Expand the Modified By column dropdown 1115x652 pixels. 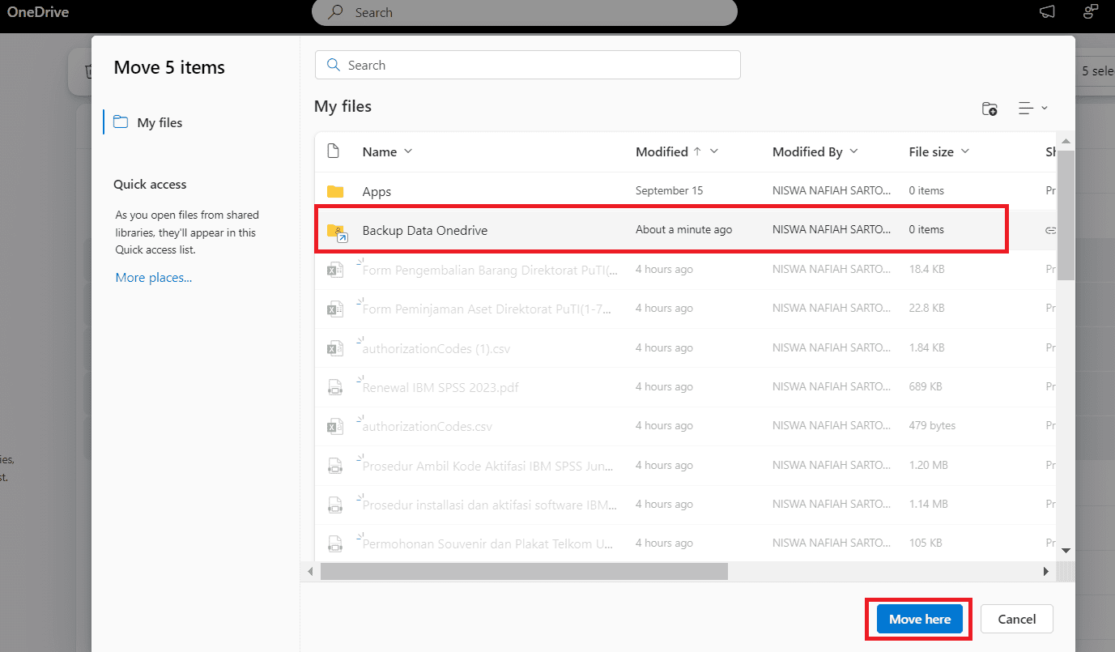pos(853,151)
